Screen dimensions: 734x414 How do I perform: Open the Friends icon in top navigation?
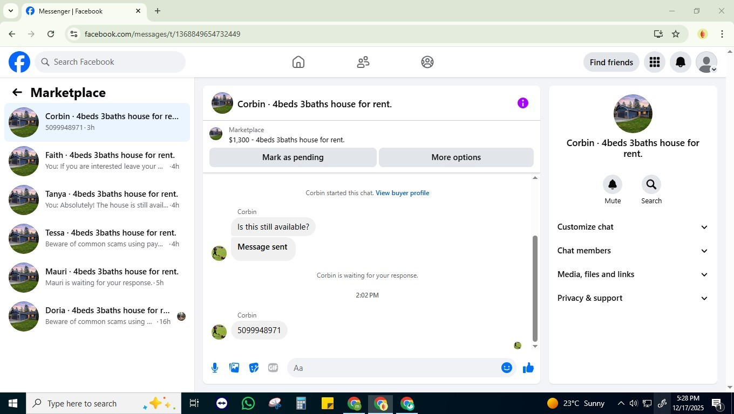(x=363, y=62)
